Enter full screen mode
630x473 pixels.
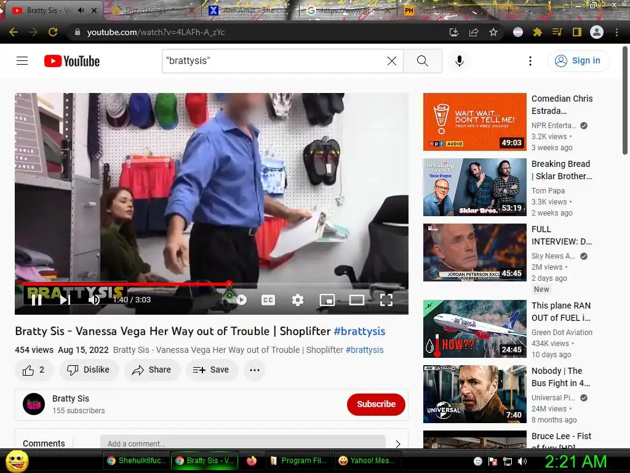point(386,300)
